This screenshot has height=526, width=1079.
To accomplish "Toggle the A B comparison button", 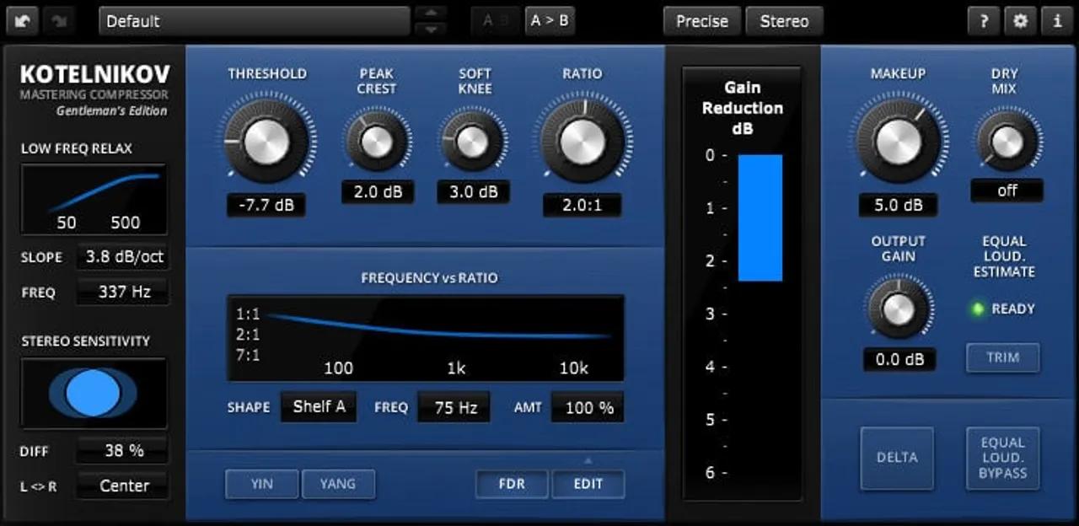I will pyautogui.click(x=496, y=21).
